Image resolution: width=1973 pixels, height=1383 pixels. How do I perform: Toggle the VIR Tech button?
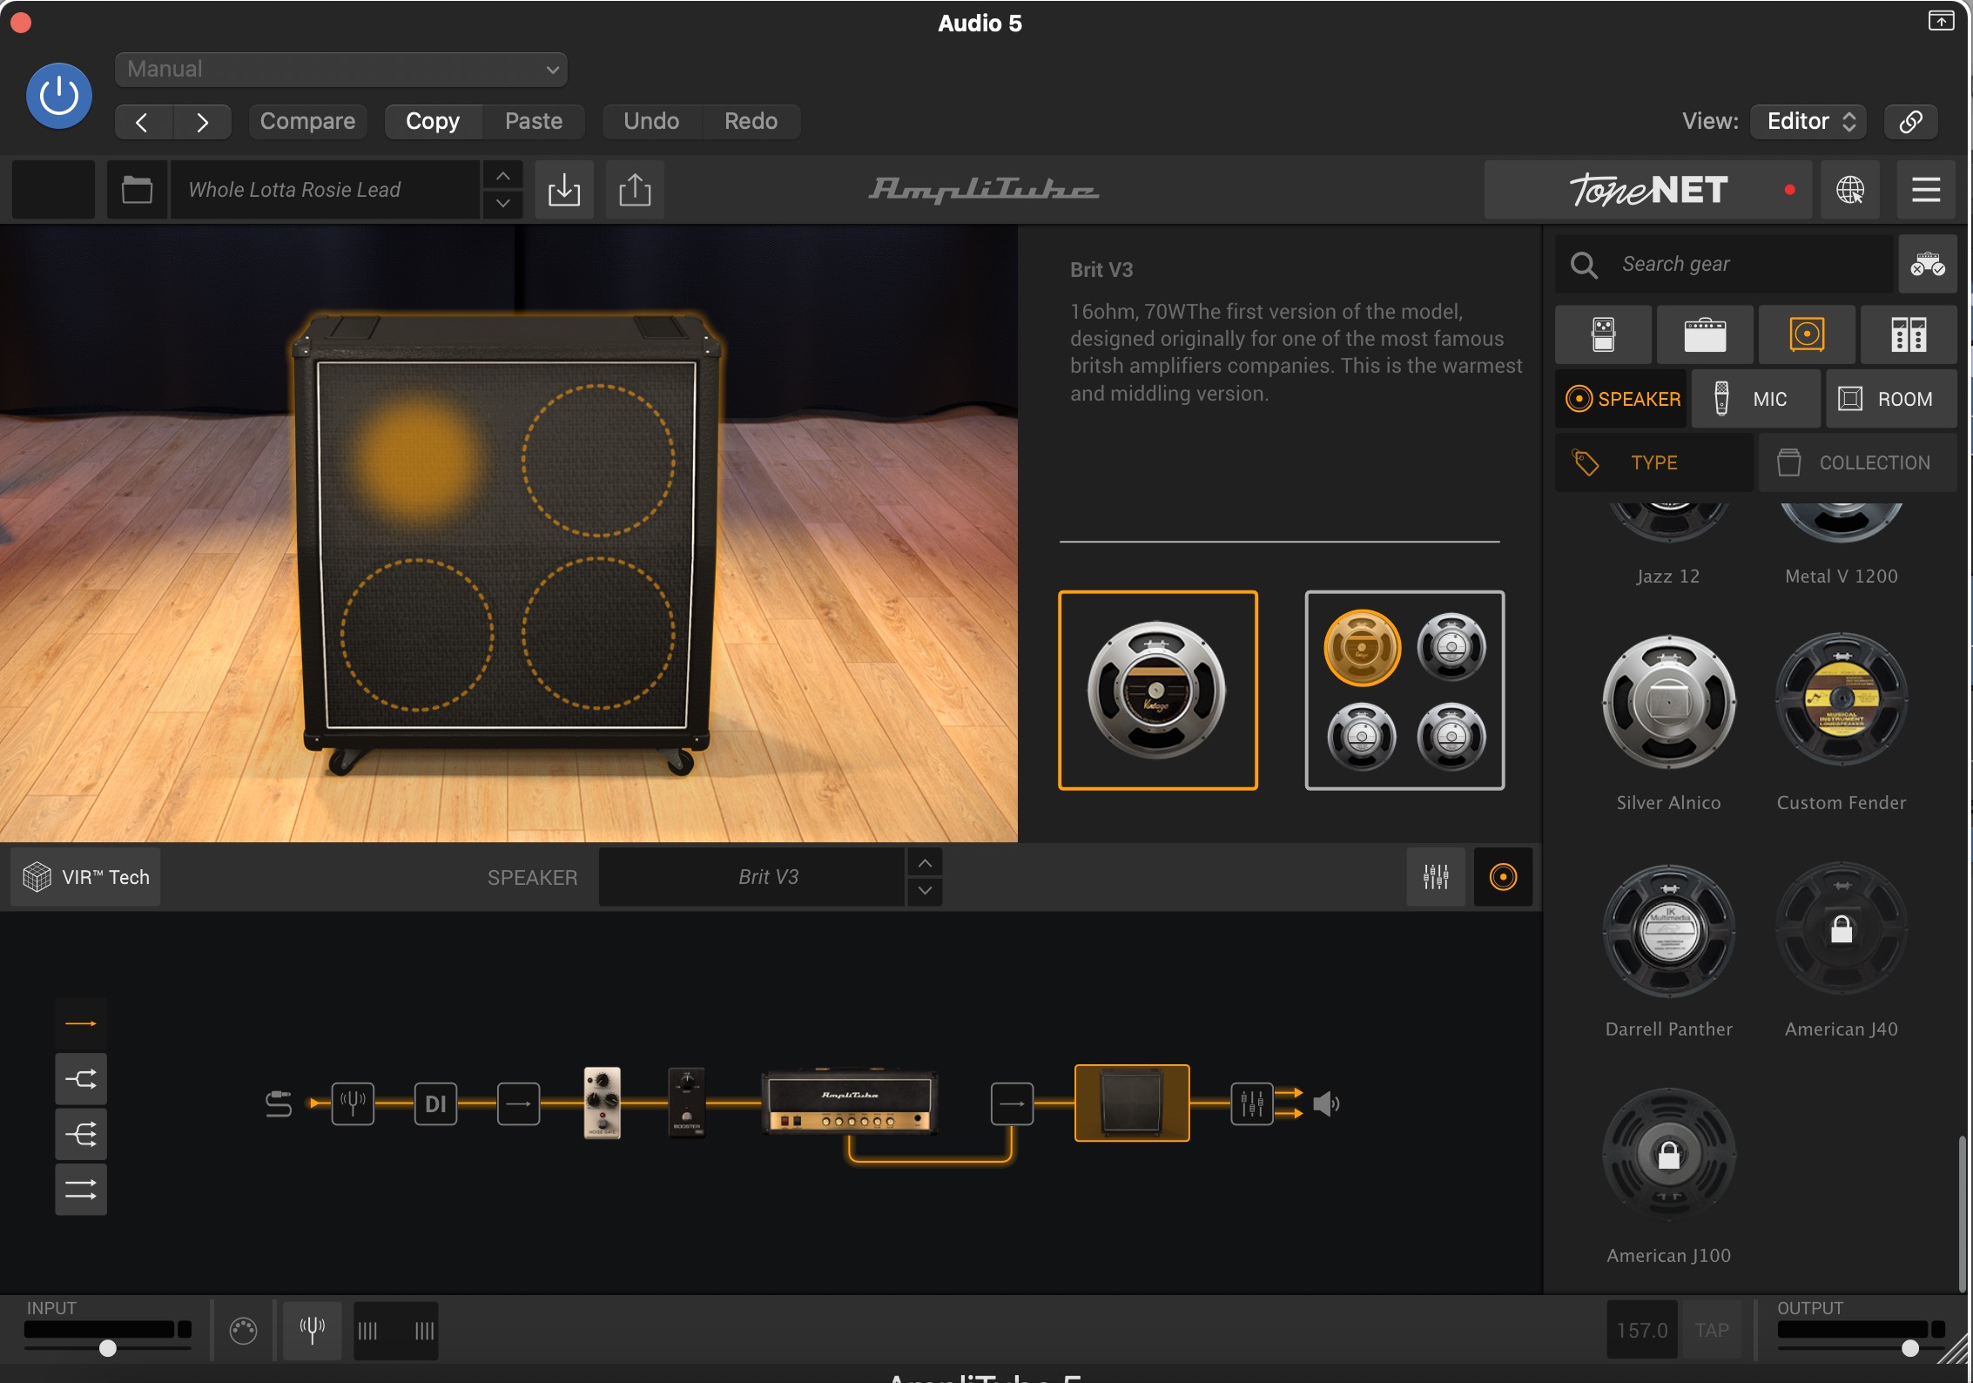(85, 877)
